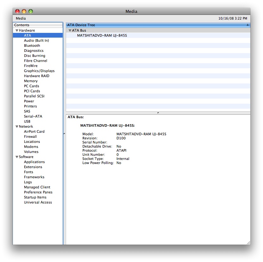This screenshot has height=262, width=263.
Task: Click the Contents column header
Action: (38, 25)
